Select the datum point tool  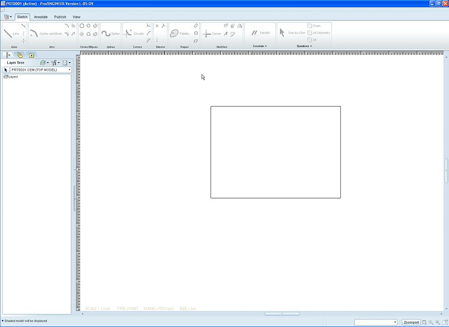click(157, 26)
